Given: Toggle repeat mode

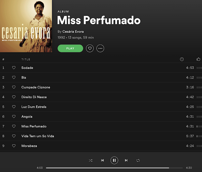Looking at the screenshot, I should 138,160.
